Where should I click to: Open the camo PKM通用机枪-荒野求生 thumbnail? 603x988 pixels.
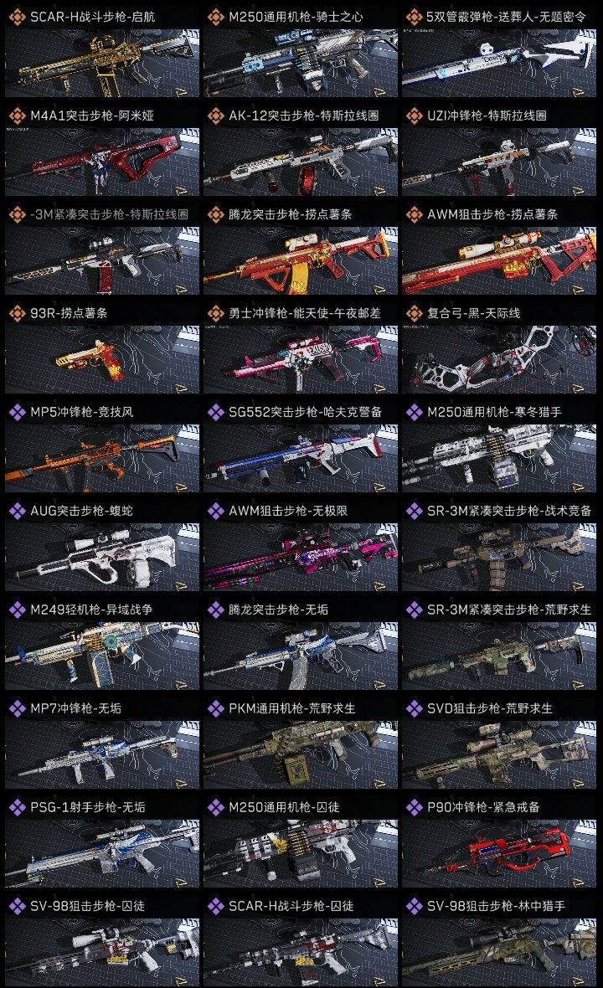[301, 755]
